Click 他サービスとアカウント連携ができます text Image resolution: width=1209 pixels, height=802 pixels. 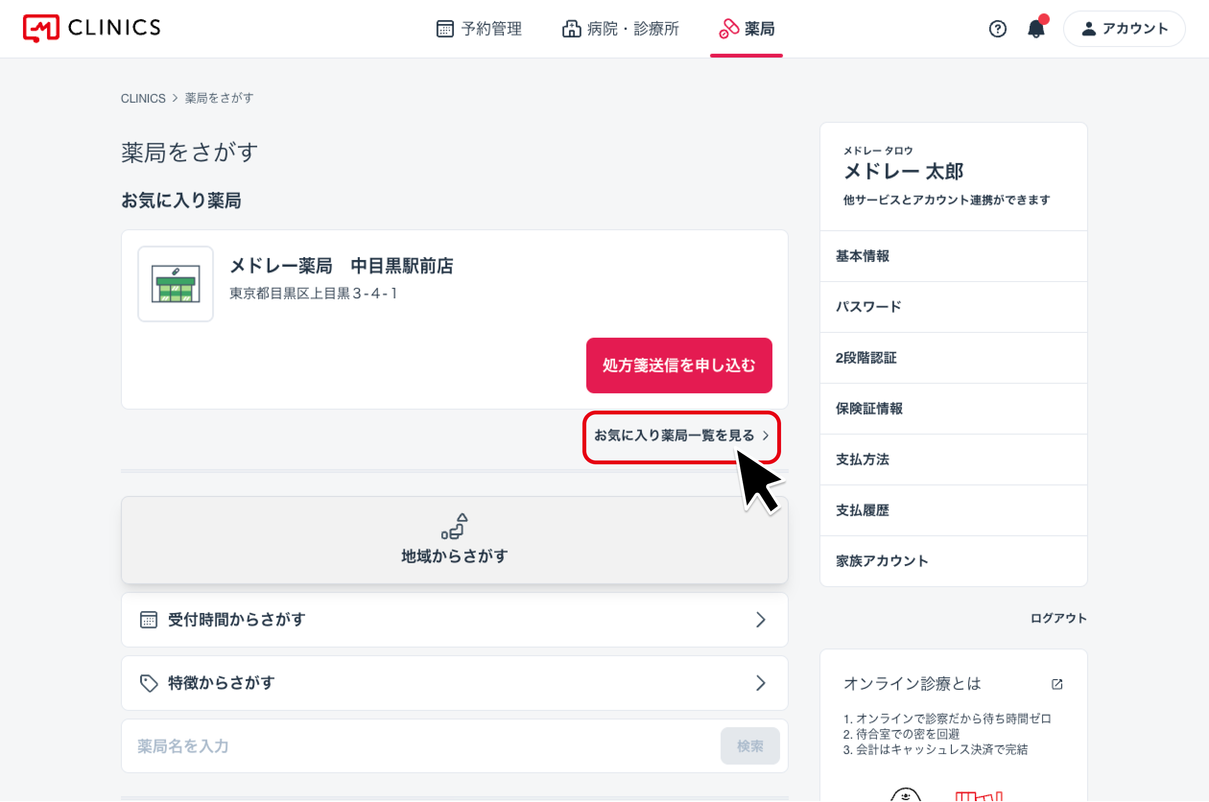tap(947, 200)
